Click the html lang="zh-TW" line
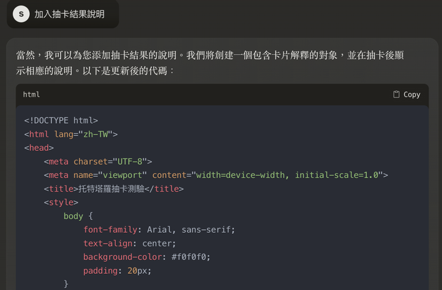The image size is (442, 290). point(71,134)
